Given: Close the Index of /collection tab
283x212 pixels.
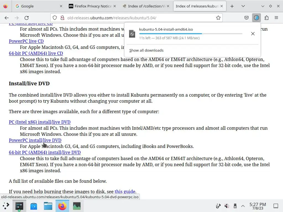Looking at the screenshot, I should 168,6.
